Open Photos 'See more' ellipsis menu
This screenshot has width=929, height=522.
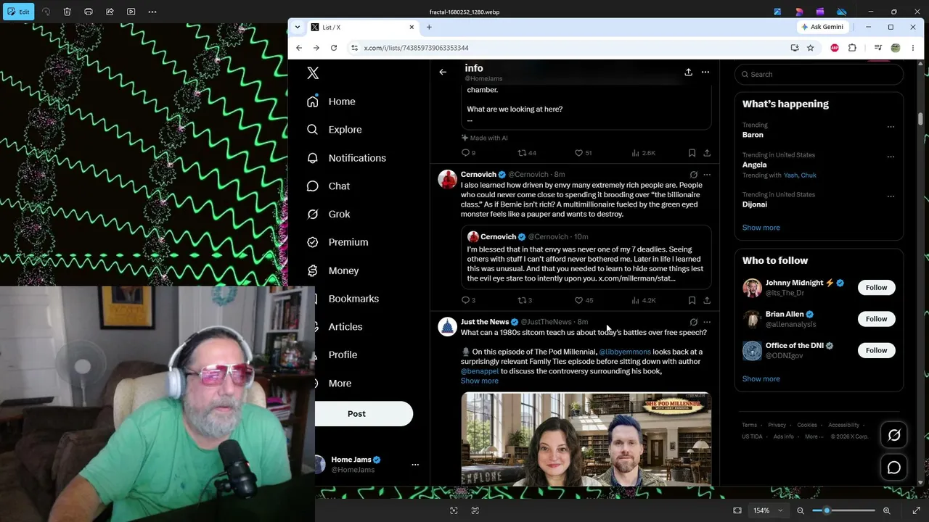(152, 12)
